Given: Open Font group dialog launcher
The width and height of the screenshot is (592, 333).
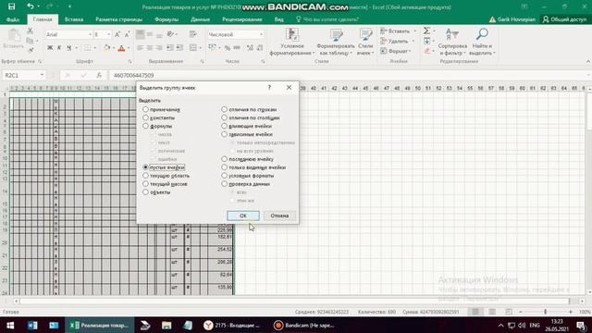Looking at the screenshot, I should [x=129, y=61].
